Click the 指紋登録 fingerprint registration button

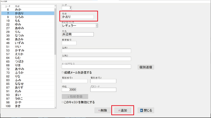pos(75,96)
